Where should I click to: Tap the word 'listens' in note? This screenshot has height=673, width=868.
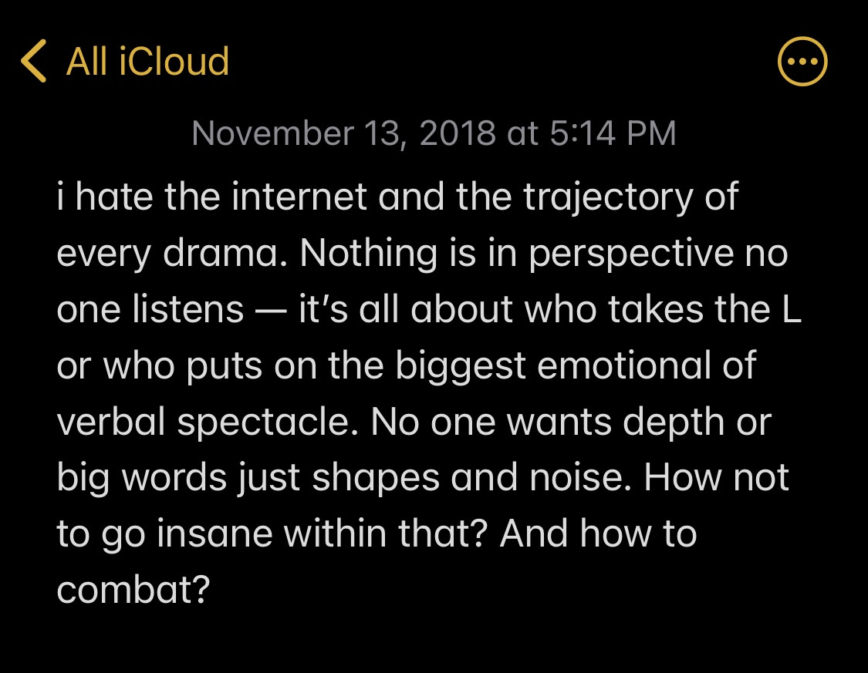[188, 309]
